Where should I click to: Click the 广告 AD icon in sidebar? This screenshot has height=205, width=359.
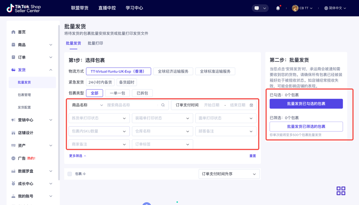[13, 158]
